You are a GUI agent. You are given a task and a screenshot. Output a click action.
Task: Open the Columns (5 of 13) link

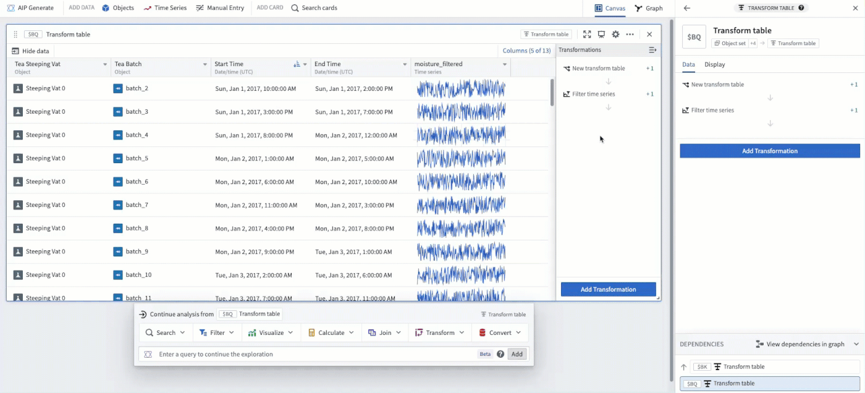526,51
